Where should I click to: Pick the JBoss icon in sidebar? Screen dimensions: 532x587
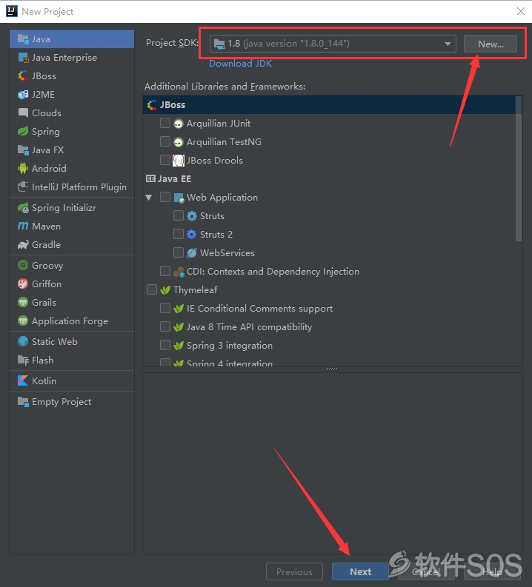click(23, 76)
